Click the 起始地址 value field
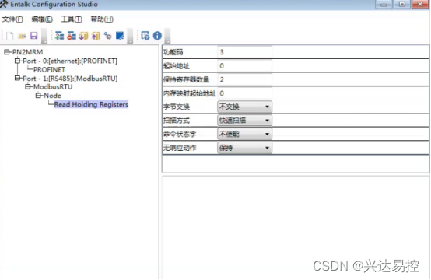The width and height of the screenshot is (431, 280). 244,66
